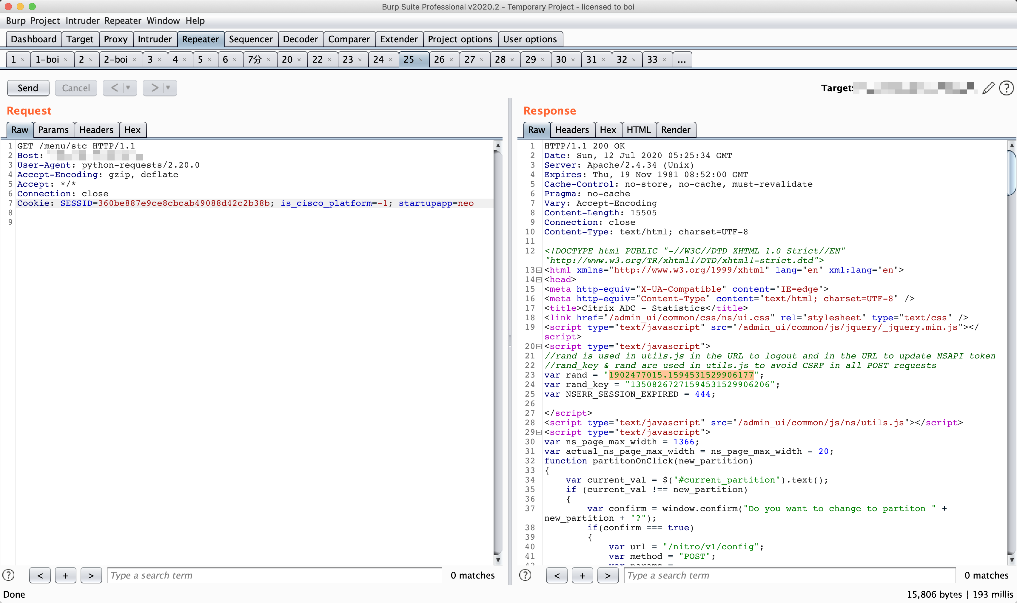
Task: Collapse the html element fold on line 13
Action: pos(539,270)
